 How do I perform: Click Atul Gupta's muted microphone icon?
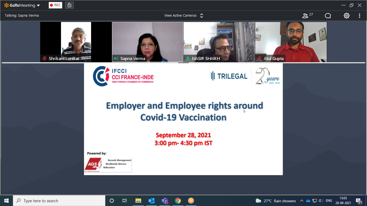tap(260, 58)
